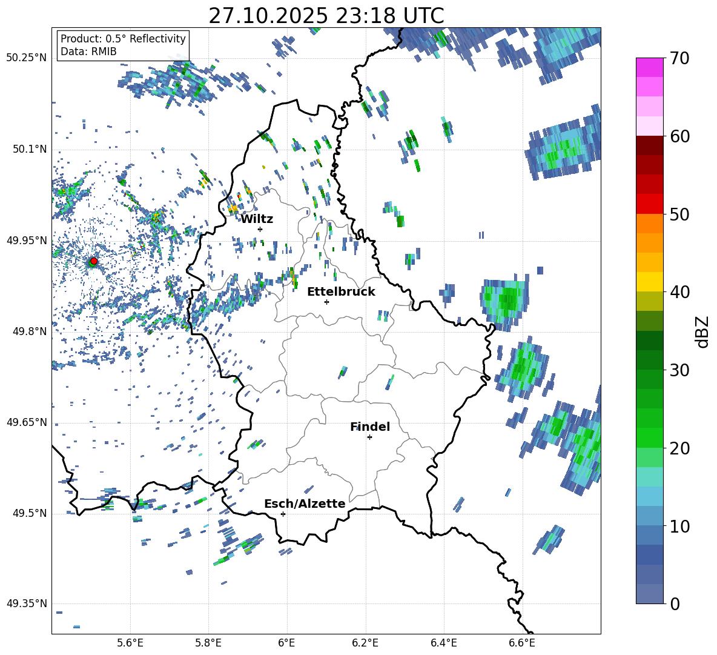
Task: Click the colorbar tick label 0
Action: (x=675, y=603)
